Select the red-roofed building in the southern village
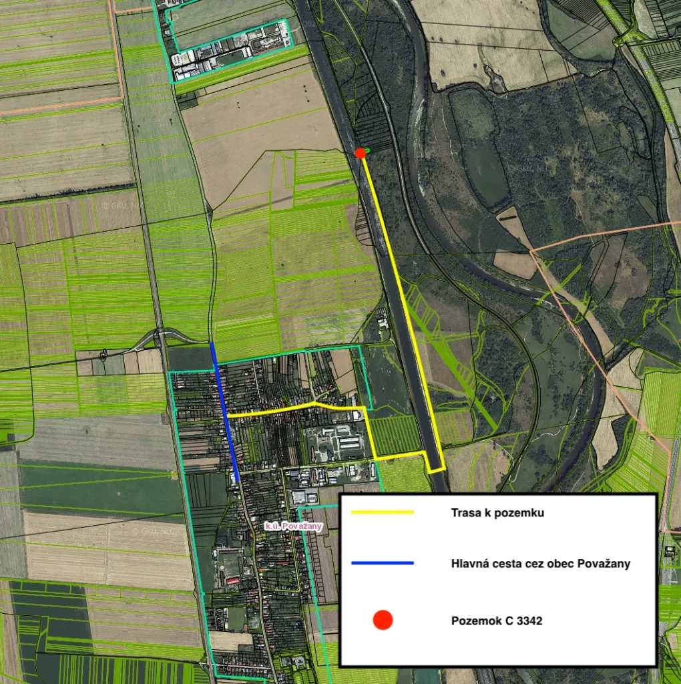681x684 pixels. coord(233,581)
